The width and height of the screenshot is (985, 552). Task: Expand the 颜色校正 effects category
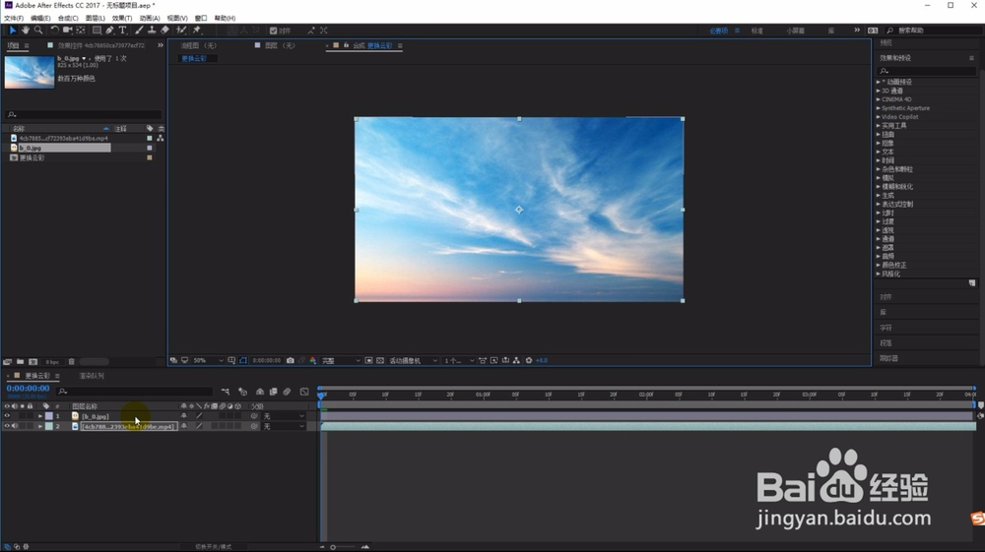click(x=879, y=266)
